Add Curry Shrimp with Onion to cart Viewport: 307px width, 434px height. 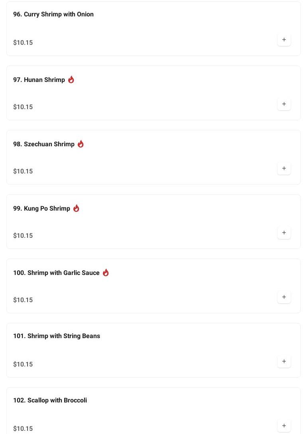(x=284, y=40)
